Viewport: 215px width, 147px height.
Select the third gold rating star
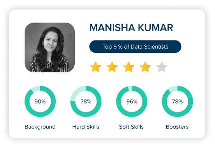129,67
